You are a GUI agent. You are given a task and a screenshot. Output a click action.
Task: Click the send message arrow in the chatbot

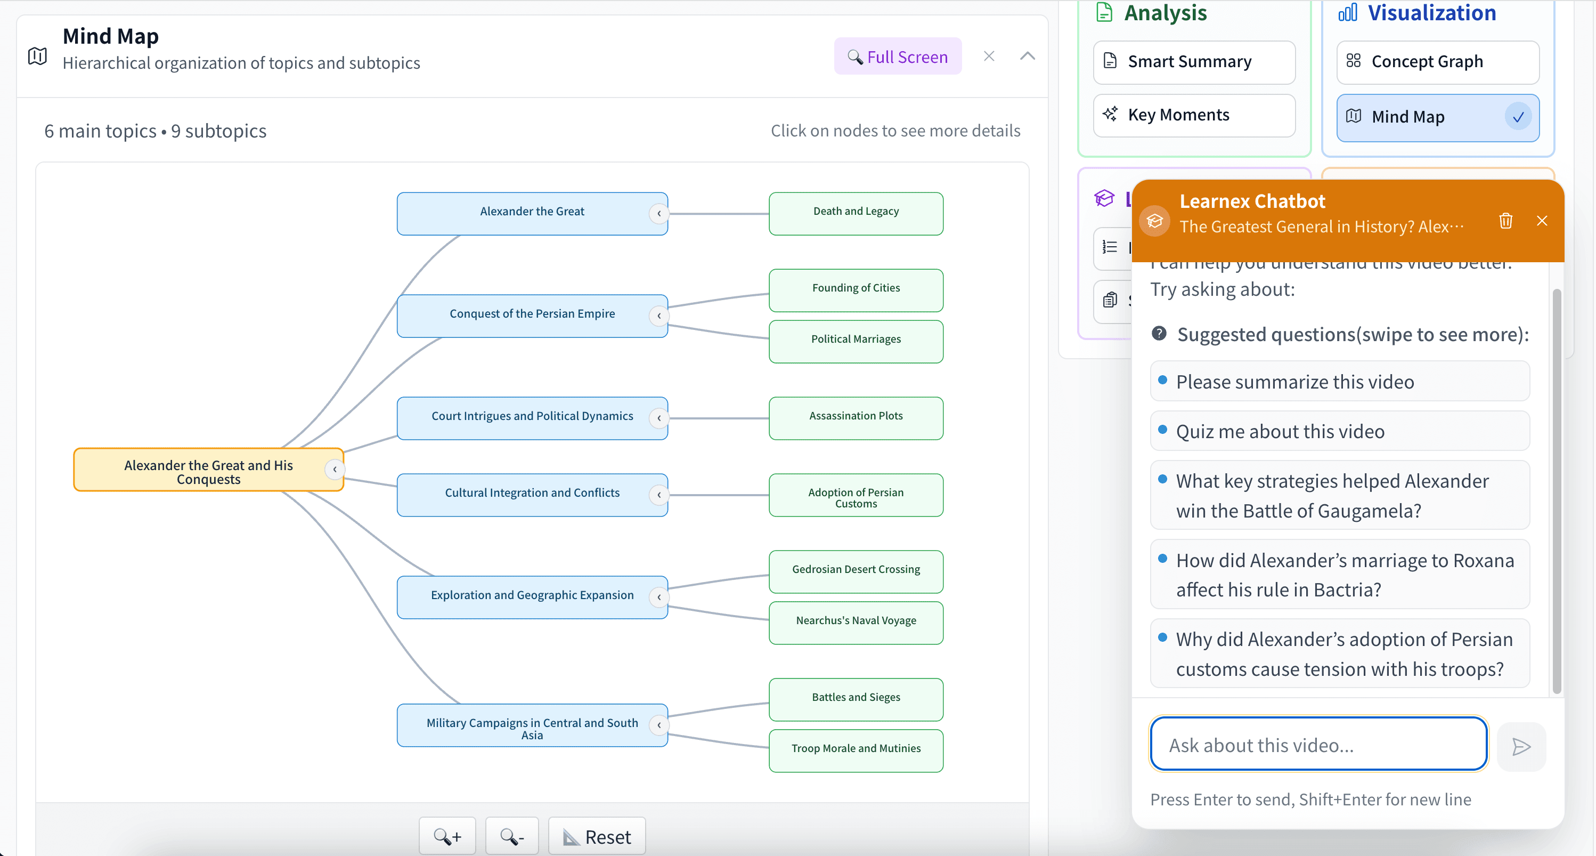click(x=1521, y=746)
